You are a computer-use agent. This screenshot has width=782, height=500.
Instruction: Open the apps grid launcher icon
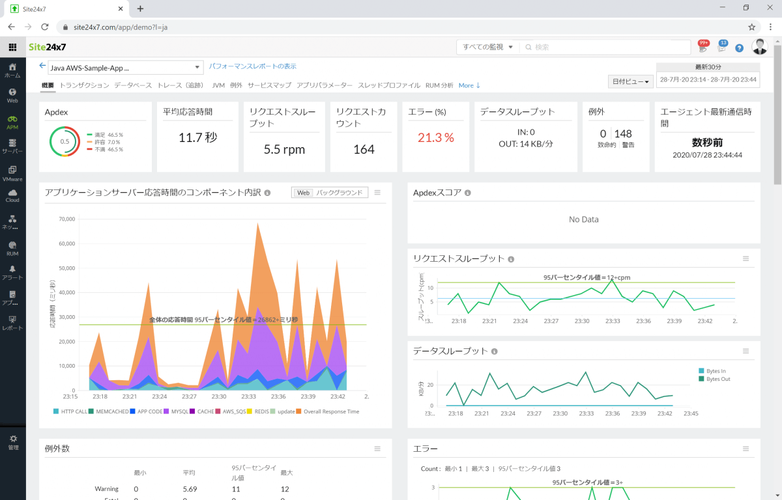[x=12, y=48]
